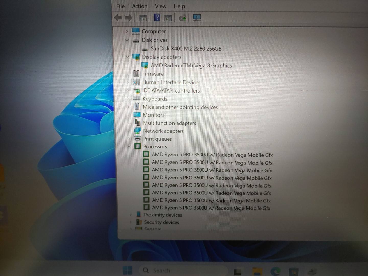Click the Update device driver toolbar icon
Screen dimensions: 368x276
click(182, 18)
